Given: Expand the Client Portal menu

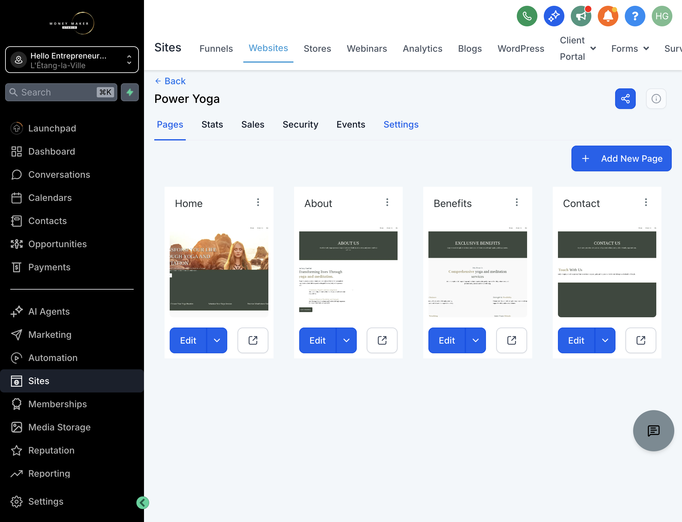Looking at the screenshot, I should [x=578, y=49].
